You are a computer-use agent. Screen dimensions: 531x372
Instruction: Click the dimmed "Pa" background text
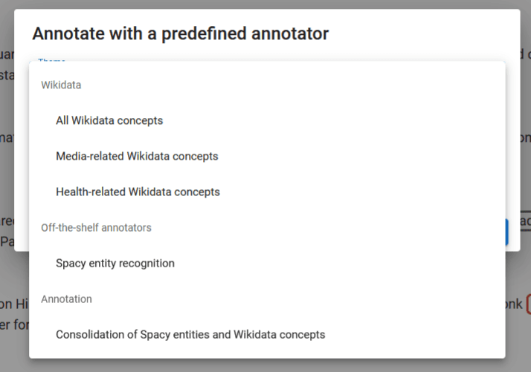(x=7, y=241)
